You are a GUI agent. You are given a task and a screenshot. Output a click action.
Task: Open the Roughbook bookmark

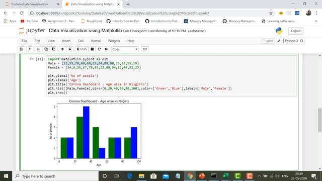click(x=92, y=21)
